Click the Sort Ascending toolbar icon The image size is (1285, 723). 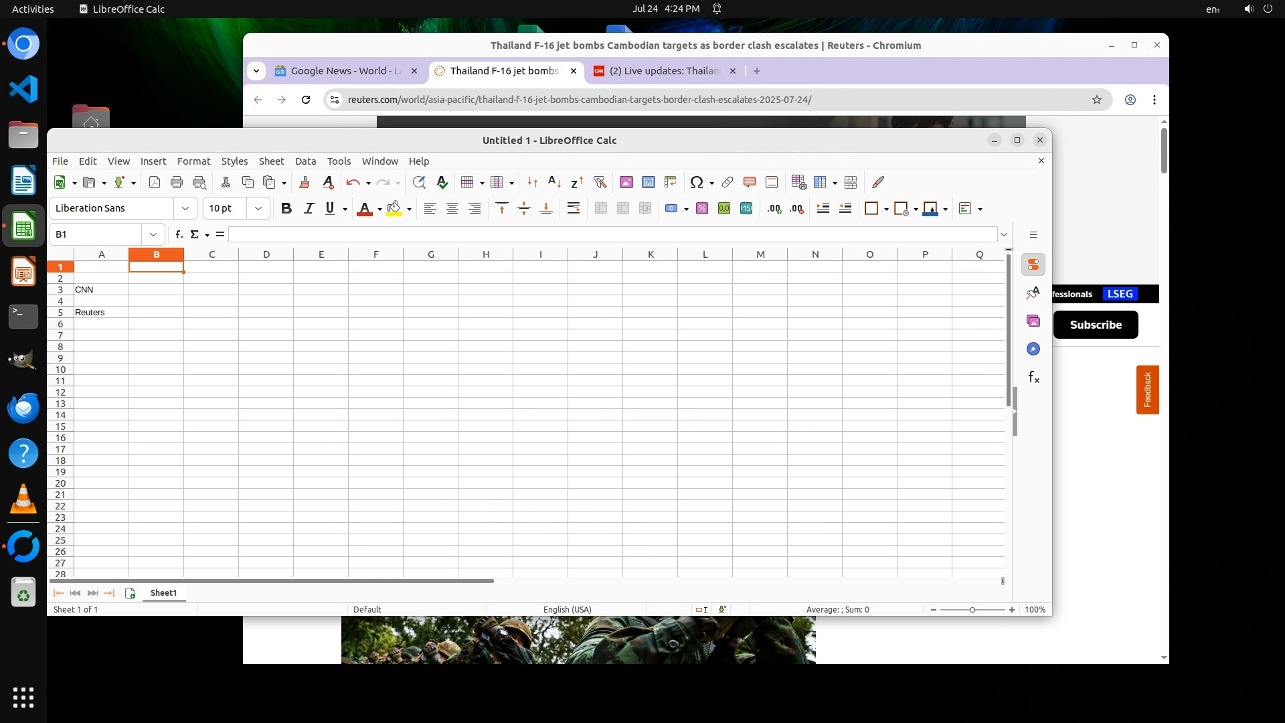[554, 182]
